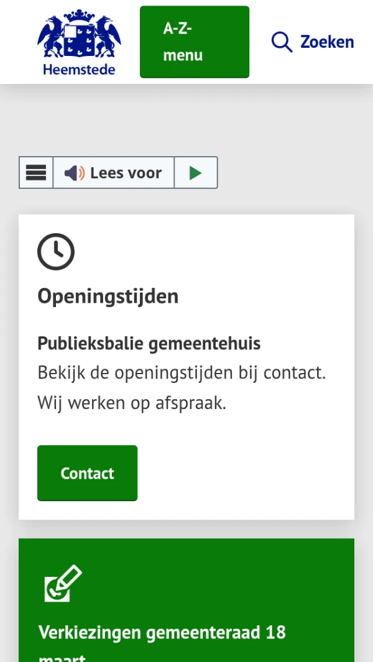
Task: Click the ballot pencil icon on the green card
Action: pos(63,583)
